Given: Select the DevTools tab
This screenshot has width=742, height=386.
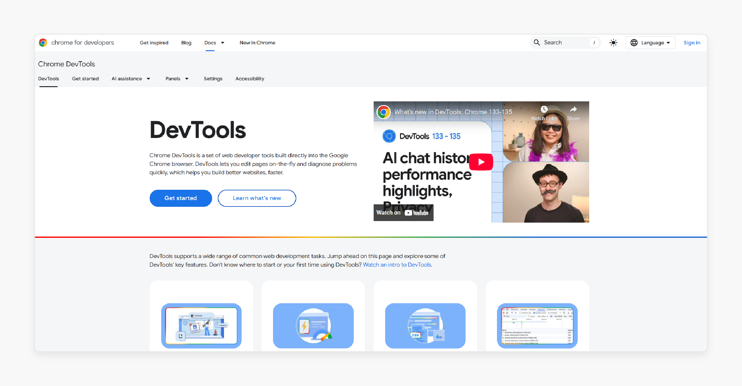Looking at the screenshot, I should 48,79.
